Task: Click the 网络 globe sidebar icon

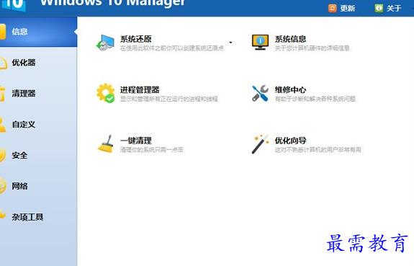Action: click(3, 186)
